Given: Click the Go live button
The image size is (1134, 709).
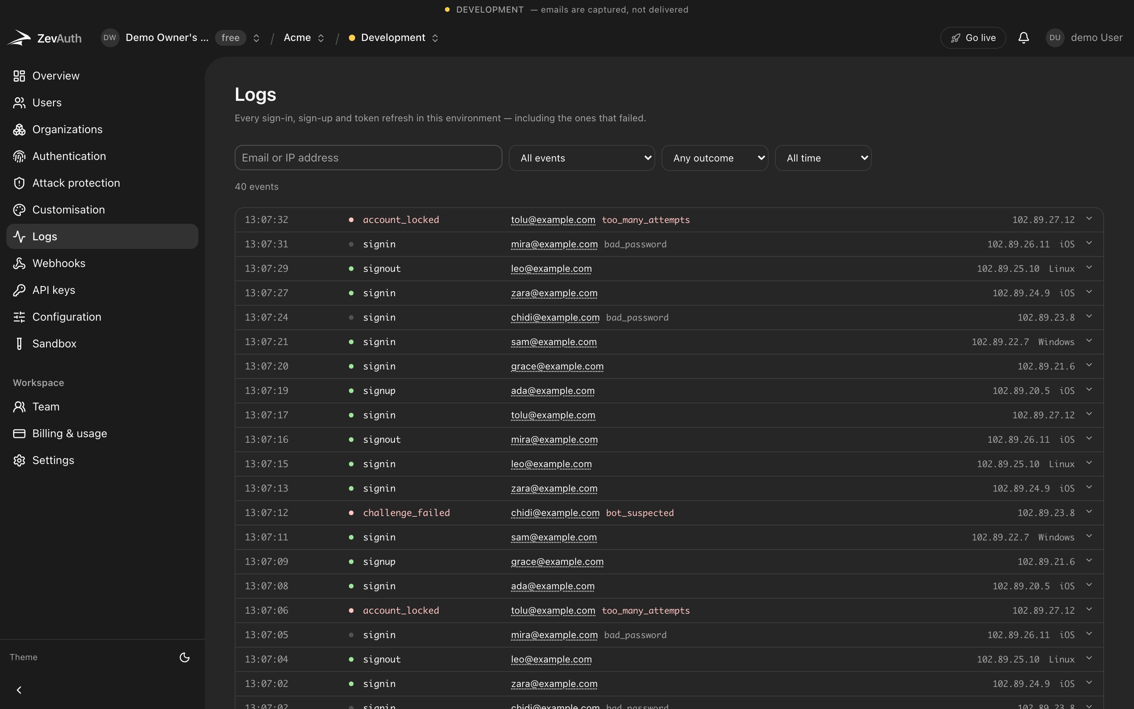Looking at the screenshot, I should click(973, 37).
